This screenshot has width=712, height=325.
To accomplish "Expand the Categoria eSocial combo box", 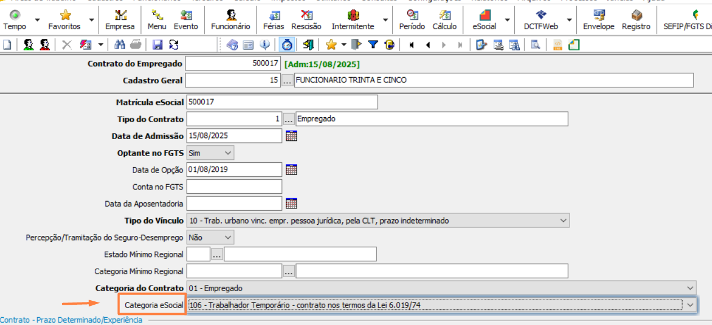I will pos(691,305).
